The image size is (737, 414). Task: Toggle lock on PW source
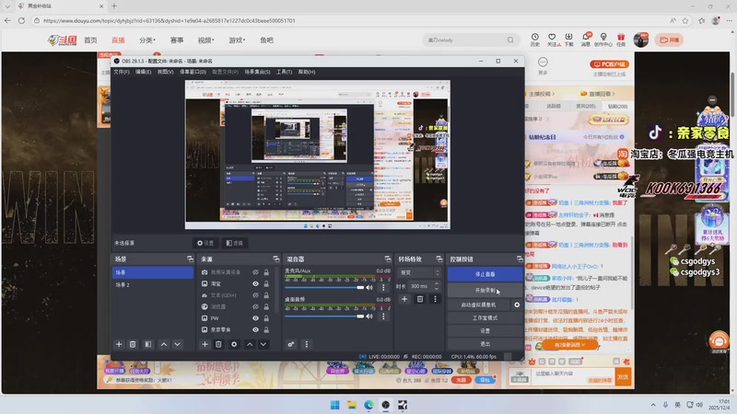[x=266, y=318]
